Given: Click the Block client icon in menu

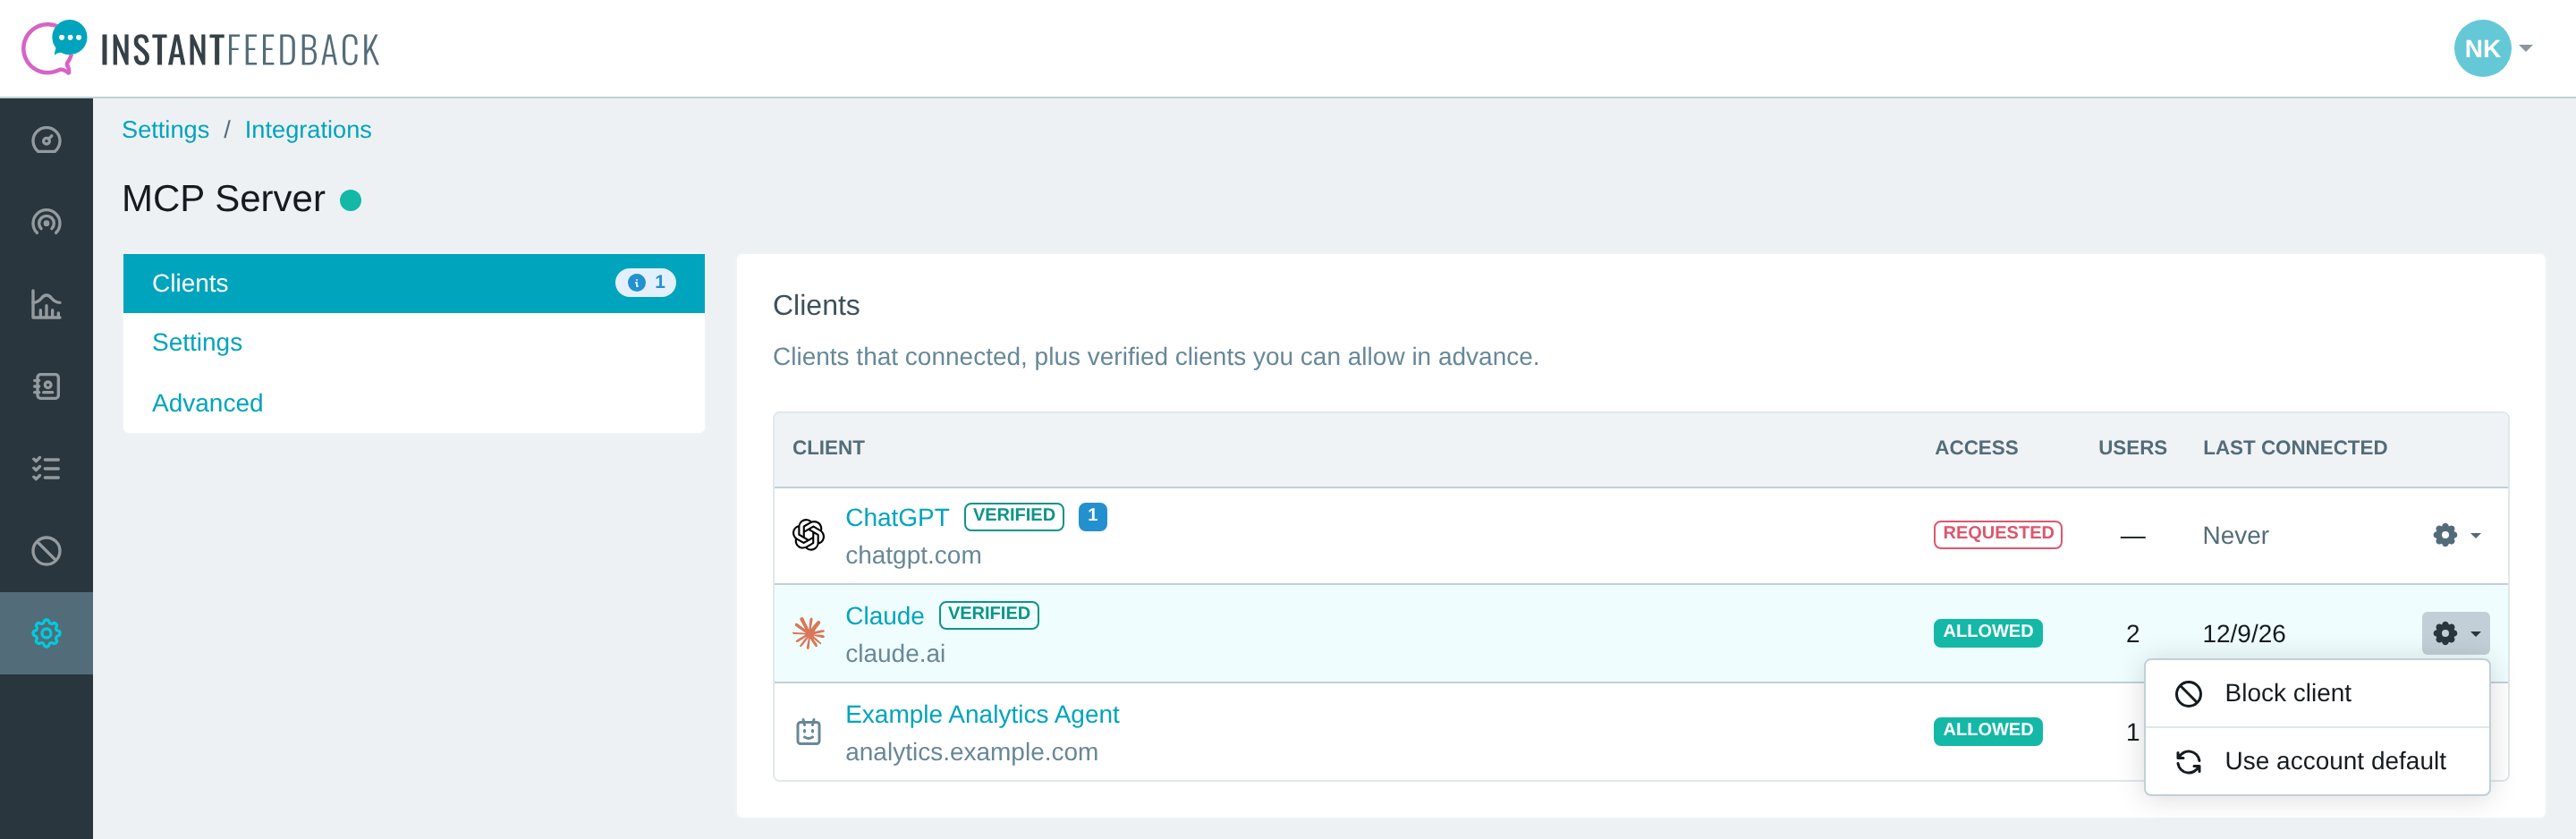Looking at the screenshot, I should coord(2189,693).
